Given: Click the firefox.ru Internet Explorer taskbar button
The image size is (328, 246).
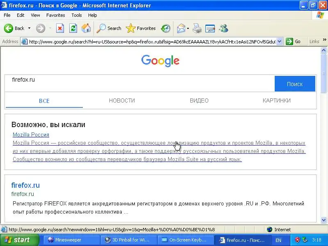Looking at the screenshot, I should click(x=242, y=240).
